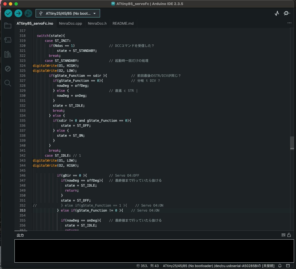Click the comment '// Servo O4:OFF'
Viewport: 296px width, 269px height.
click(x=124, y=175)
